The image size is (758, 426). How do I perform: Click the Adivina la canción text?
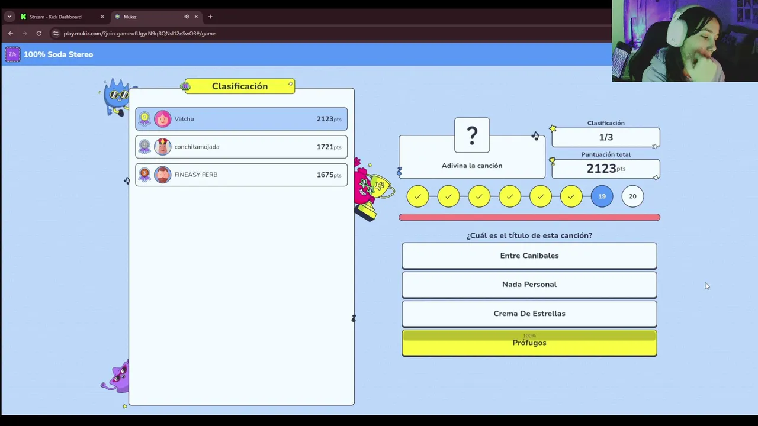[x=472, y=166]
